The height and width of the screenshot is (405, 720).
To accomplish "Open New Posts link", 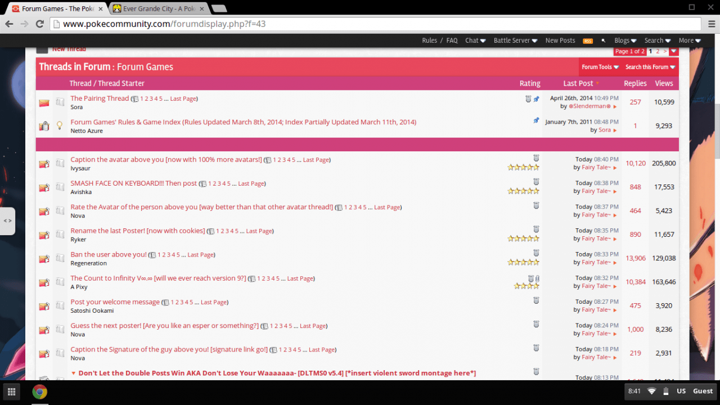I will pos(560,40).
